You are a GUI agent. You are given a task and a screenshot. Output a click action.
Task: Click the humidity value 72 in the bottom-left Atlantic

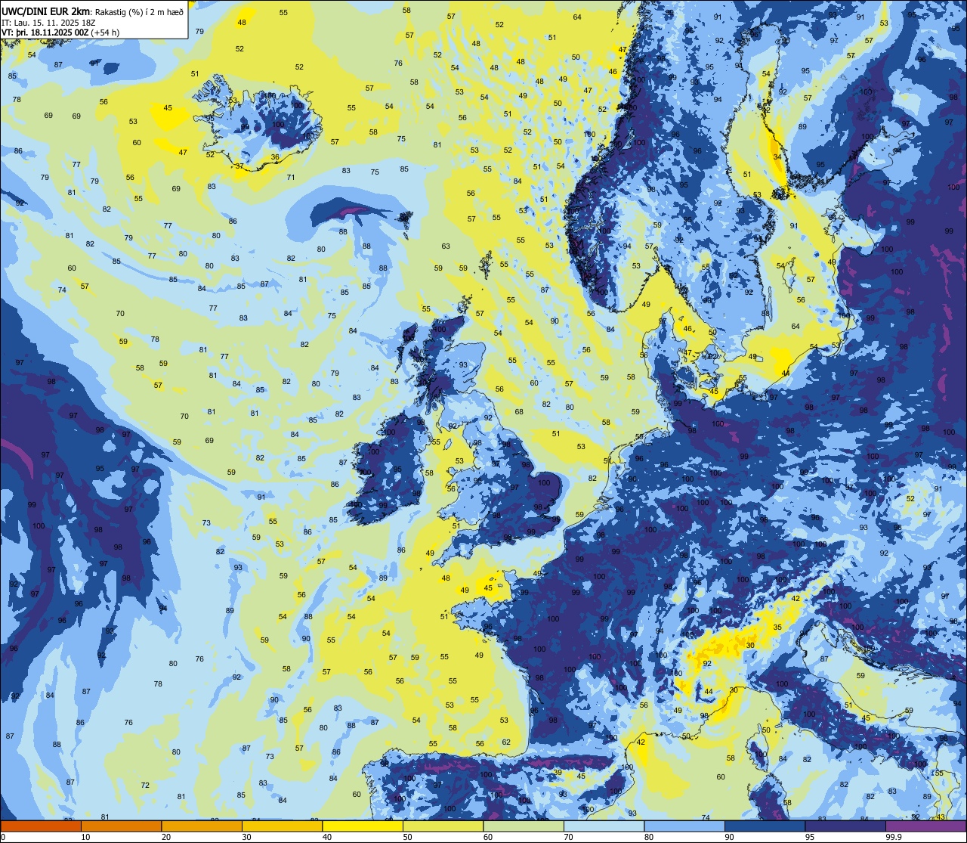[x=145, y=785]
